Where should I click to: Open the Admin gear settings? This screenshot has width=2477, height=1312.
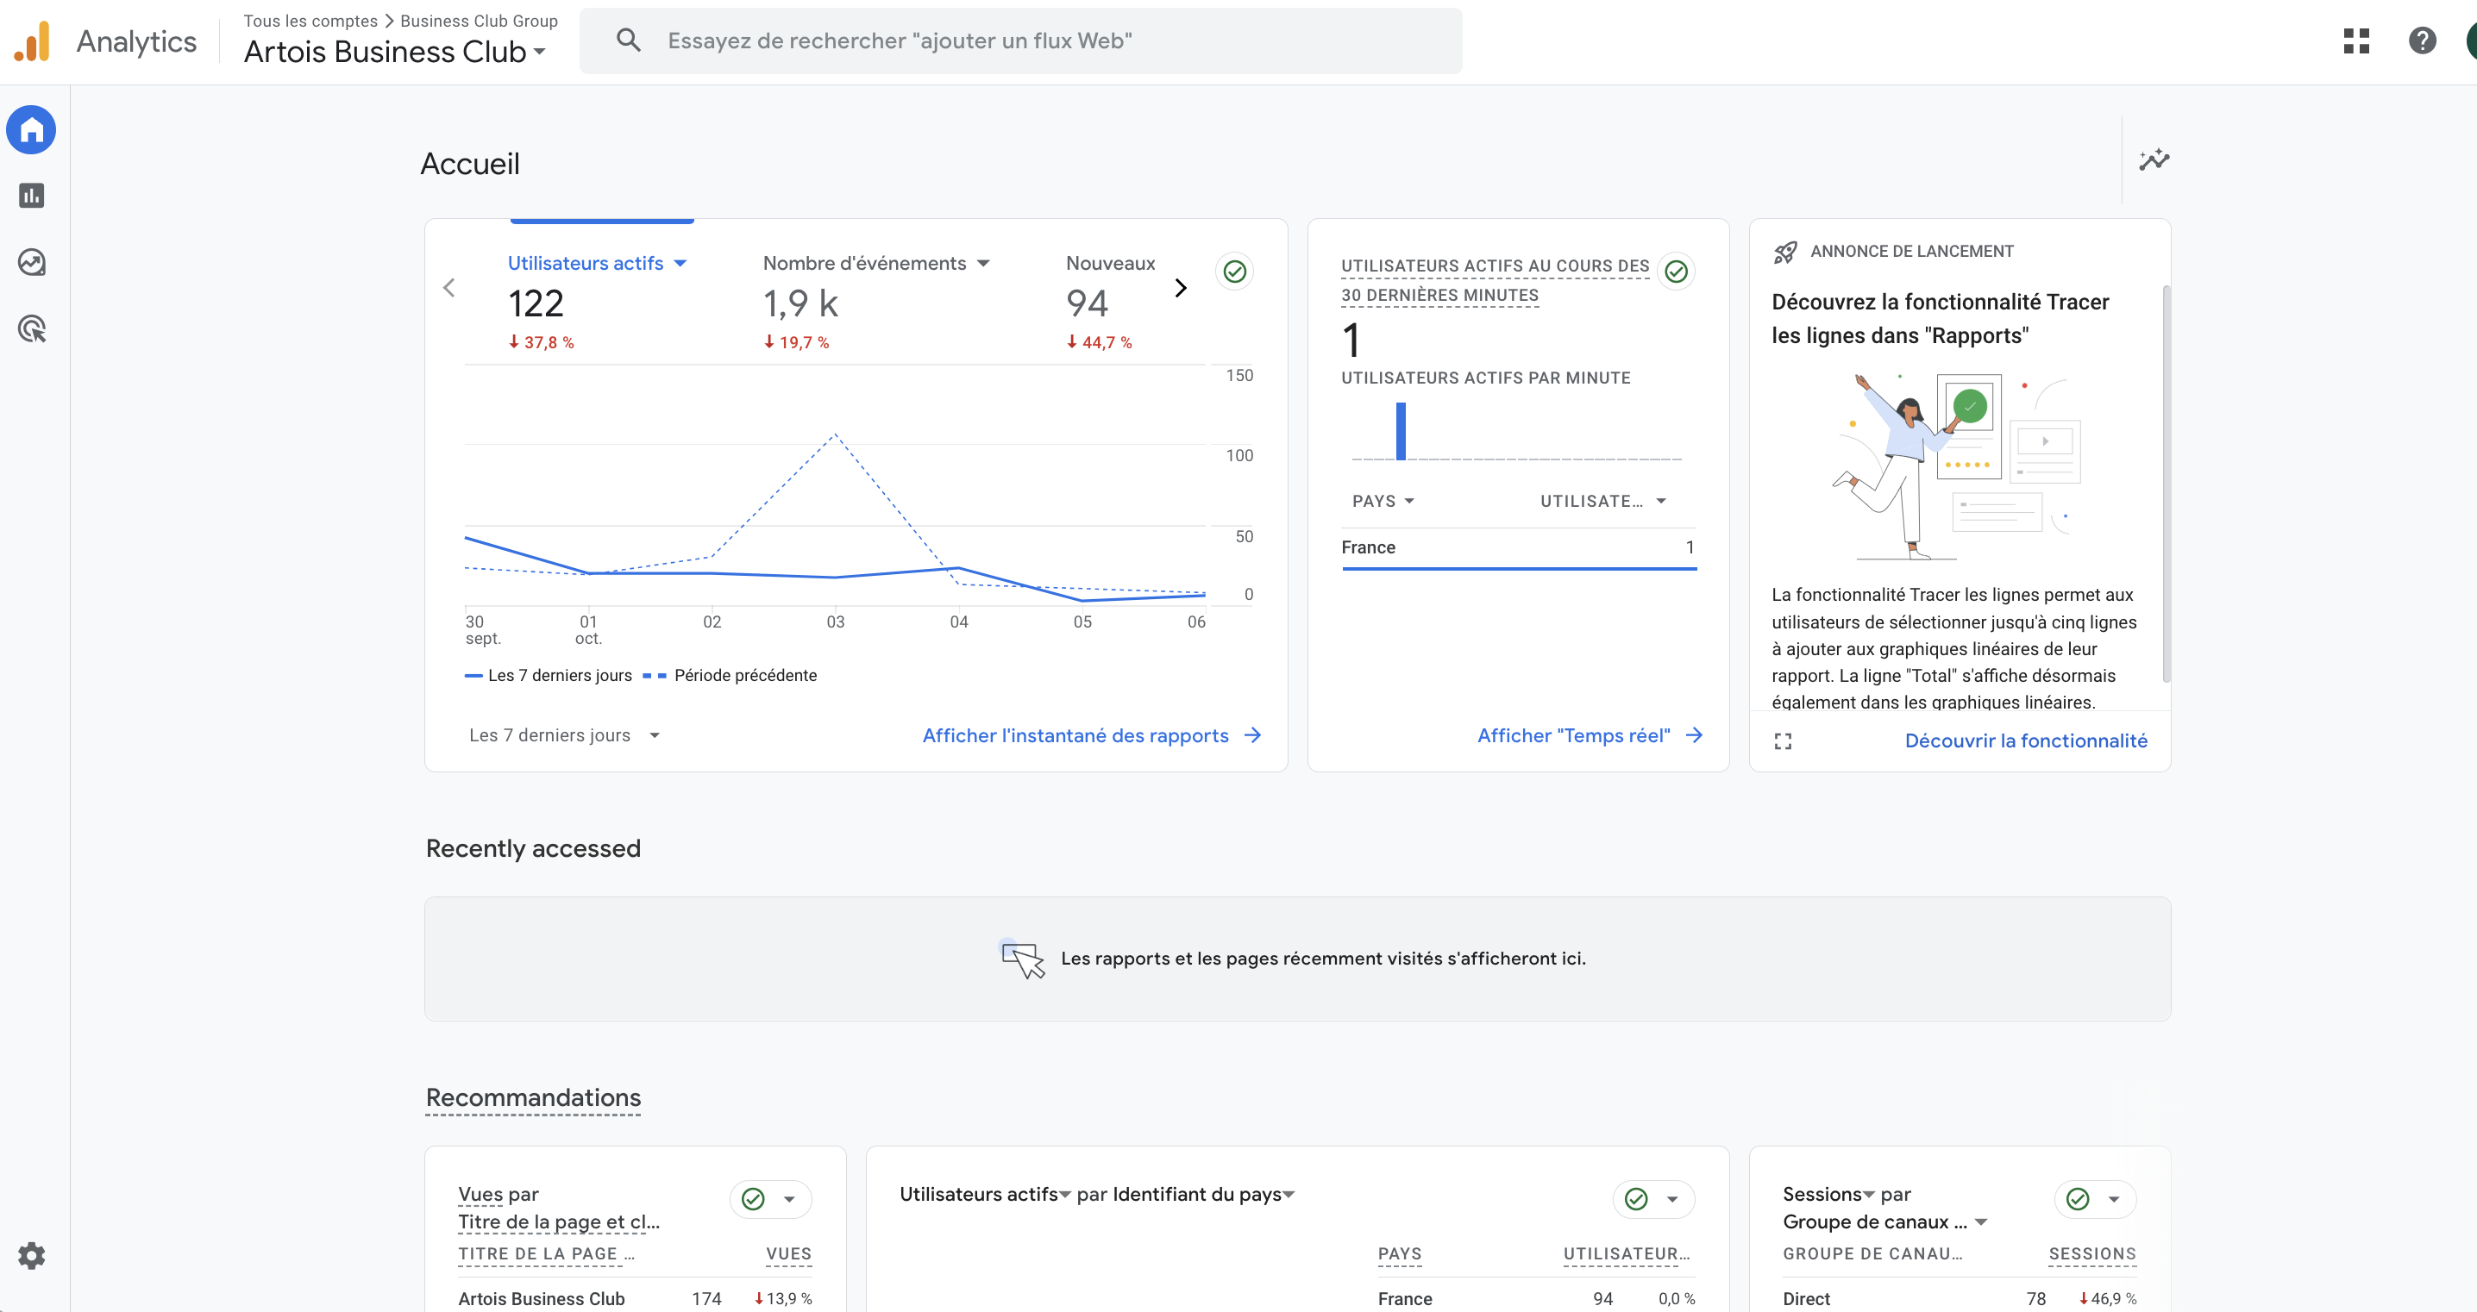pos(32,1255)
